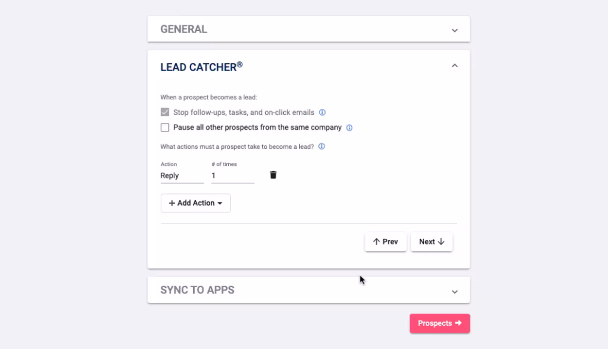The image size is (608, 349).
Task: Expand the General section chevron
Action: tap(454, 30)
